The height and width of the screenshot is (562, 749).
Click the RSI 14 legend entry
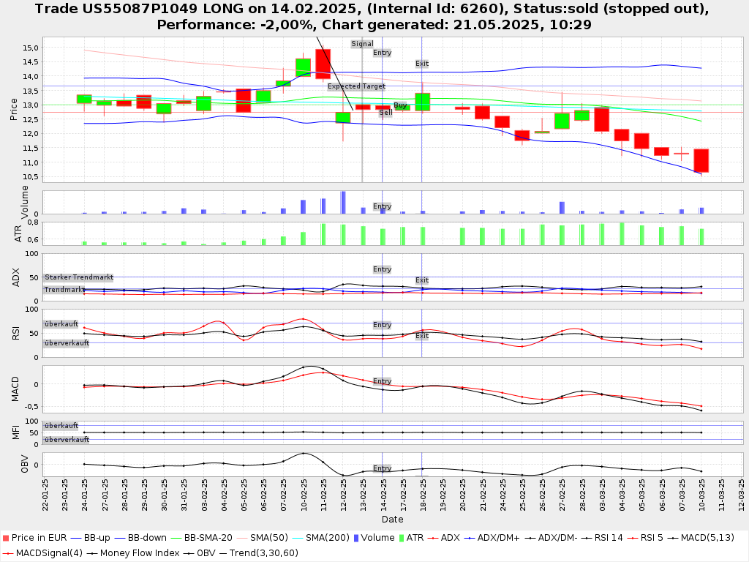606,538
